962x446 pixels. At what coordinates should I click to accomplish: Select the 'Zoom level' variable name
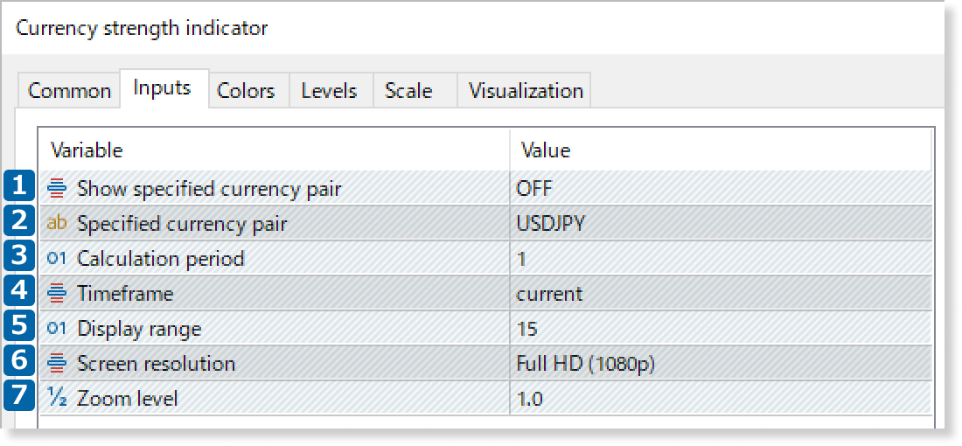point(127,399)
